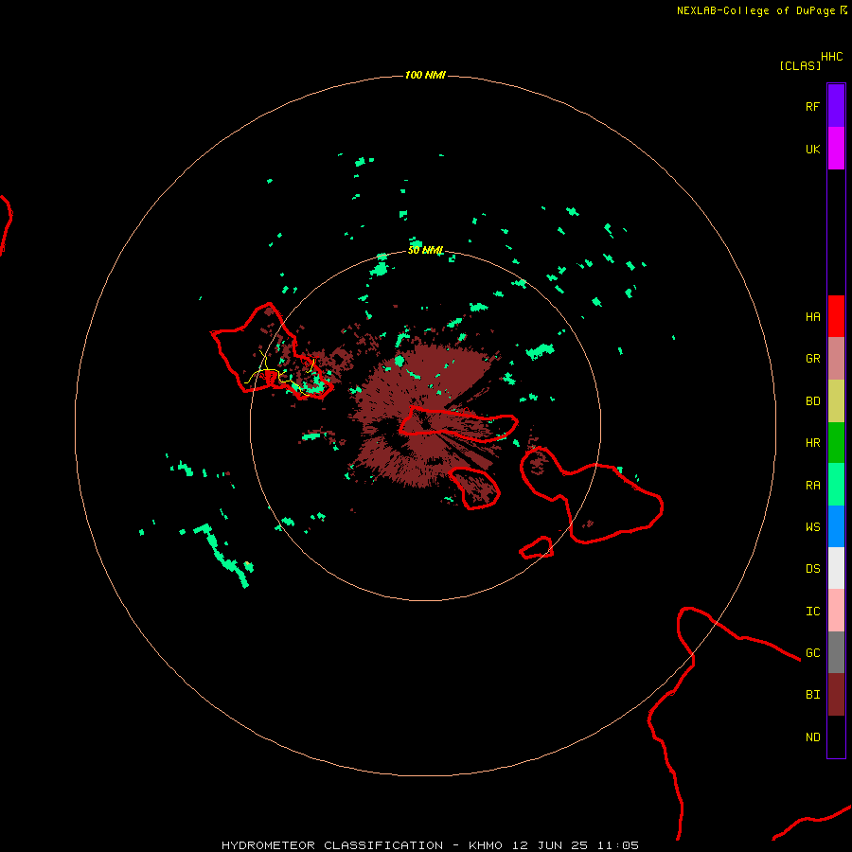Click the 100 NMI range ring label

pyautogui.click(x=425, y=75)
